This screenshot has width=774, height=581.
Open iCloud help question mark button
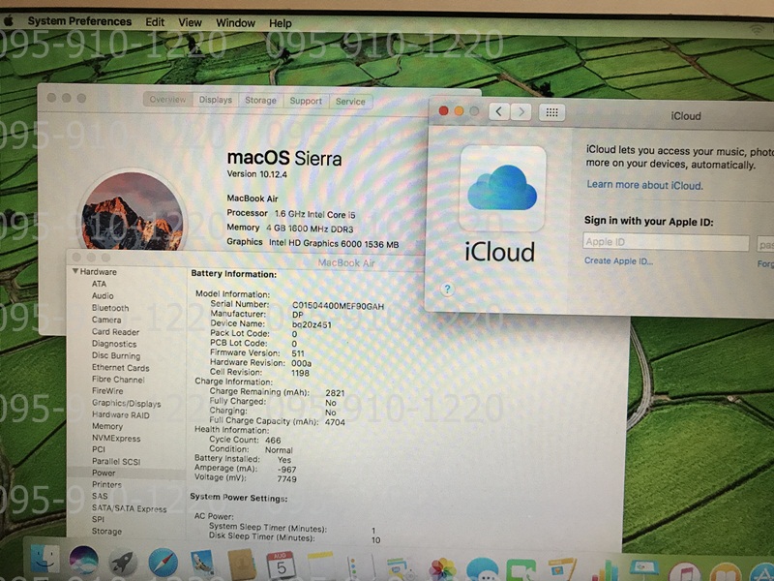(447, 289)
